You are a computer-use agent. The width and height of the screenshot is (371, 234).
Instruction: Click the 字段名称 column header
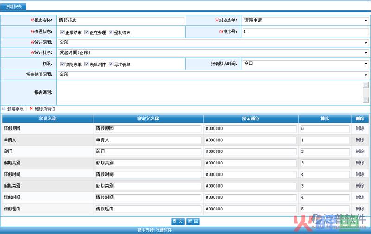48,119
